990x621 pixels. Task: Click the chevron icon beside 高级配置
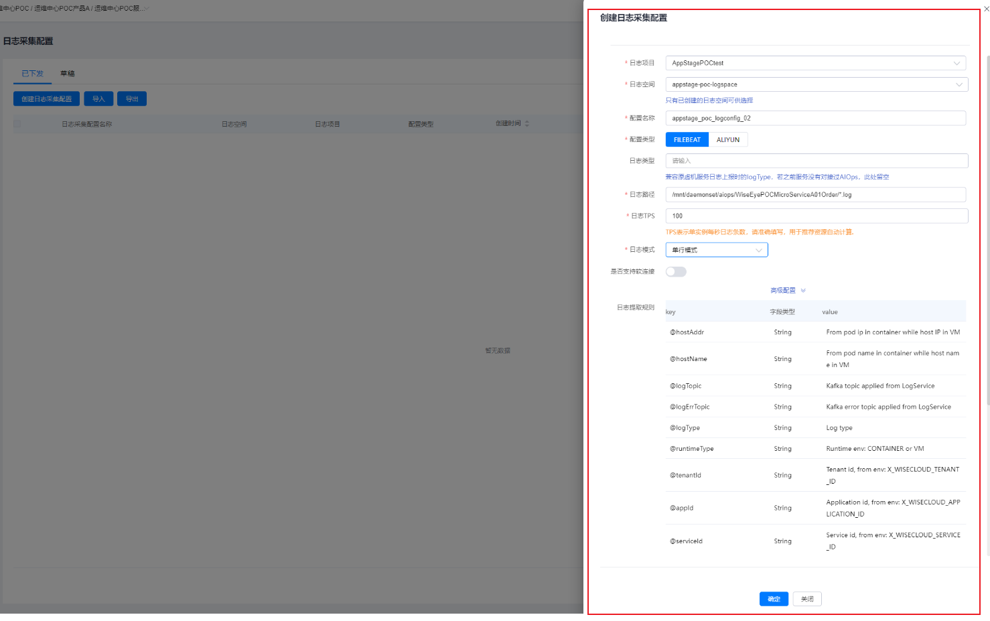pyautogui.click(x=803, y=291)
